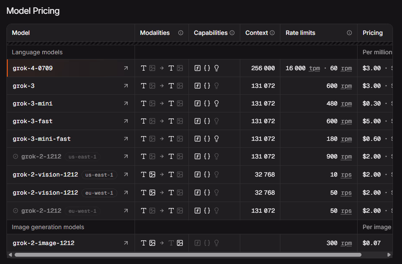Click the horizontal scrollbar thumb under the table
This screenshot has width=402, height=264.
188,255
